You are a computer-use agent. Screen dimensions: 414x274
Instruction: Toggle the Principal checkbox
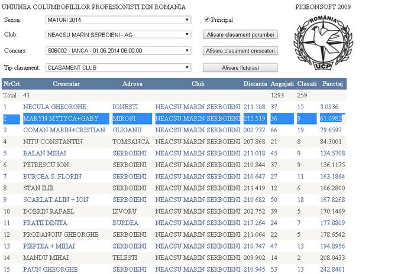pos(206,19)
